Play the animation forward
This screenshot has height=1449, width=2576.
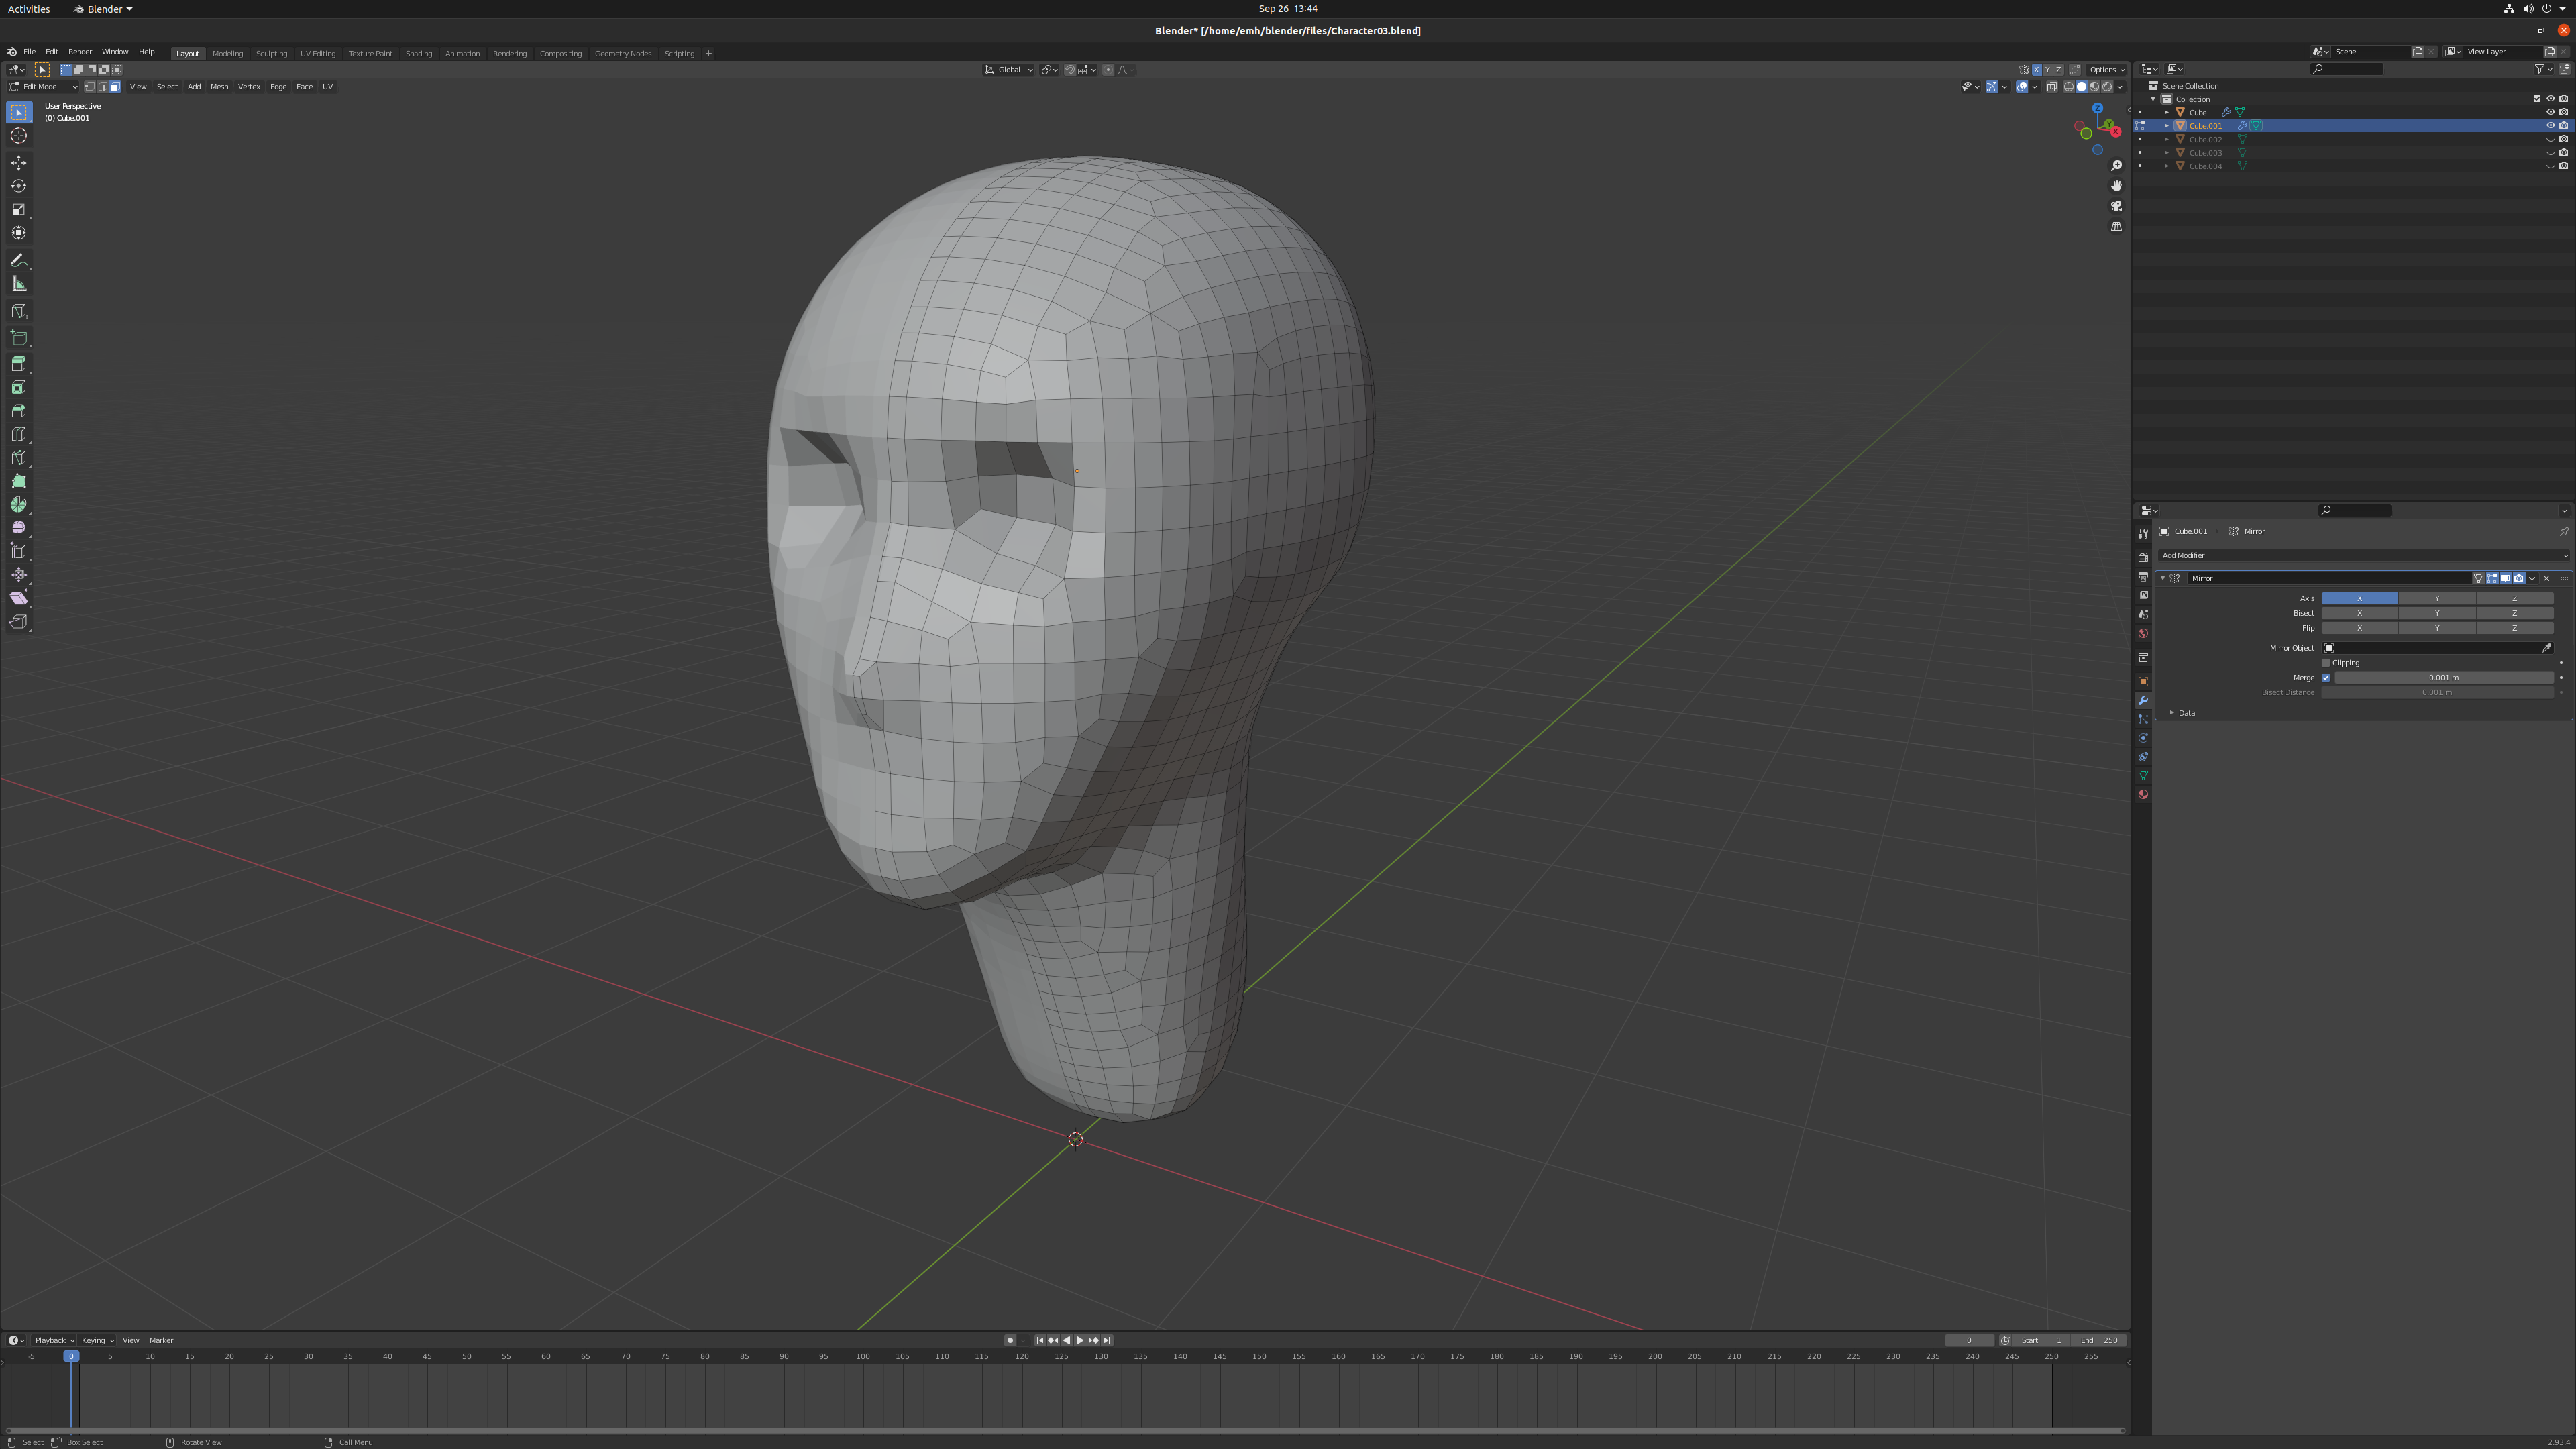pos(1080,1341)
